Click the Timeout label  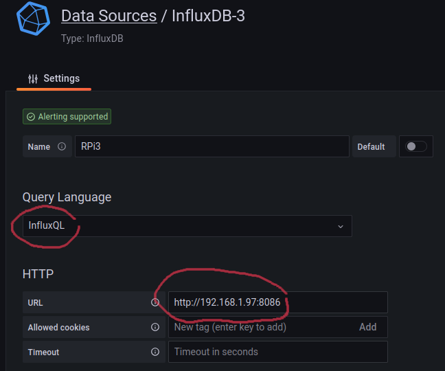point(43,352)
